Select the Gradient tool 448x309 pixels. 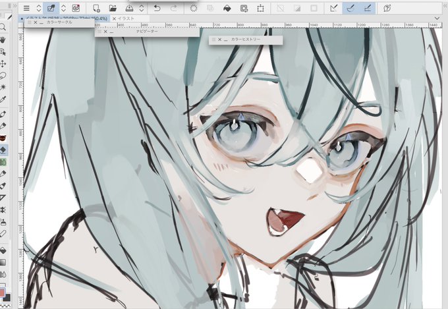tap(3, 262)
